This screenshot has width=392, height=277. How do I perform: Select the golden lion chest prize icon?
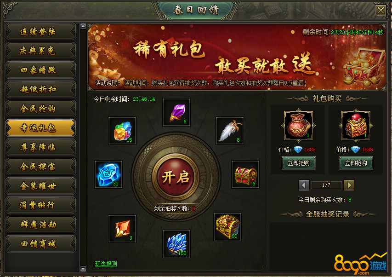pyautogui.click(x=227, y=227)
